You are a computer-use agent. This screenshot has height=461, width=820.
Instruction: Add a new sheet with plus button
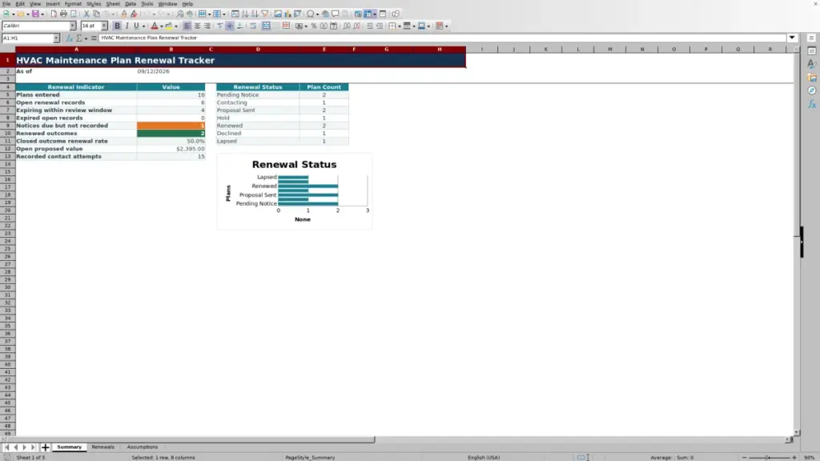coord(45,447)
